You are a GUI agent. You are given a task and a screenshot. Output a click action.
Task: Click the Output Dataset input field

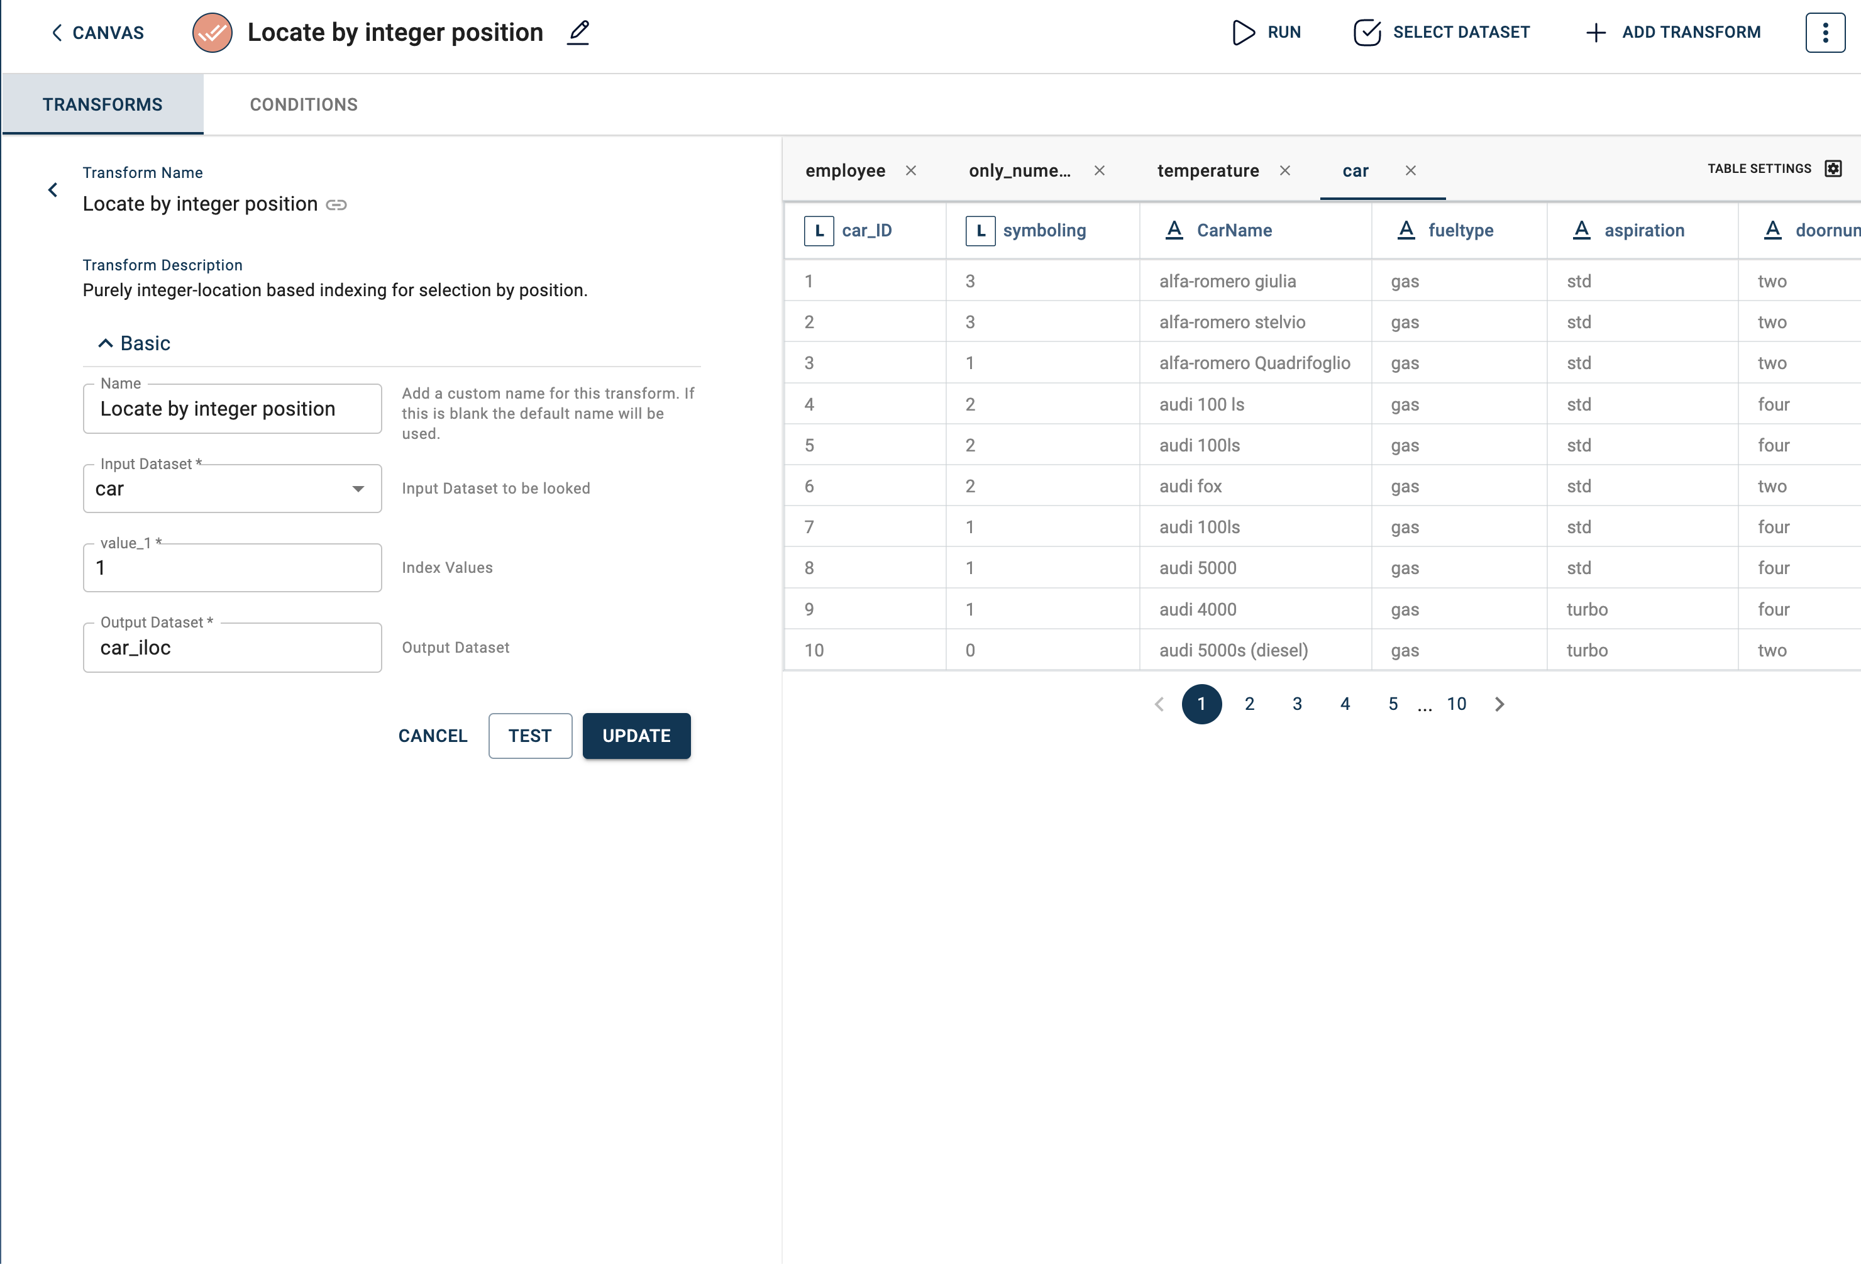(232, 647)
